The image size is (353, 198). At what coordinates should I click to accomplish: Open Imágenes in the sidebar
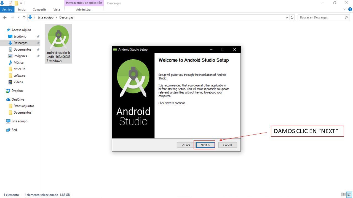(20, 56)
